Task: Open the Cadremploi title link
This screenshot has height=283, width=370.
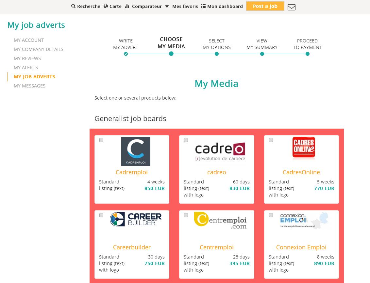Action: [132, 172]
